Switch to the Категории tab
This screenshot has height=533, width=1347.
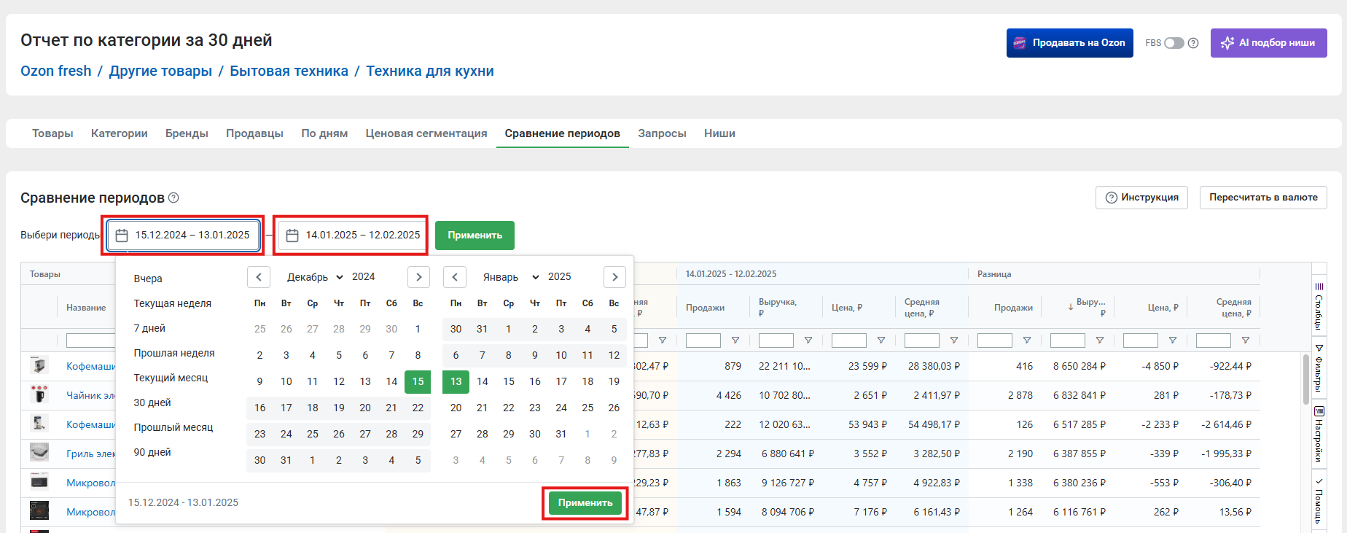tap(120, 133)
